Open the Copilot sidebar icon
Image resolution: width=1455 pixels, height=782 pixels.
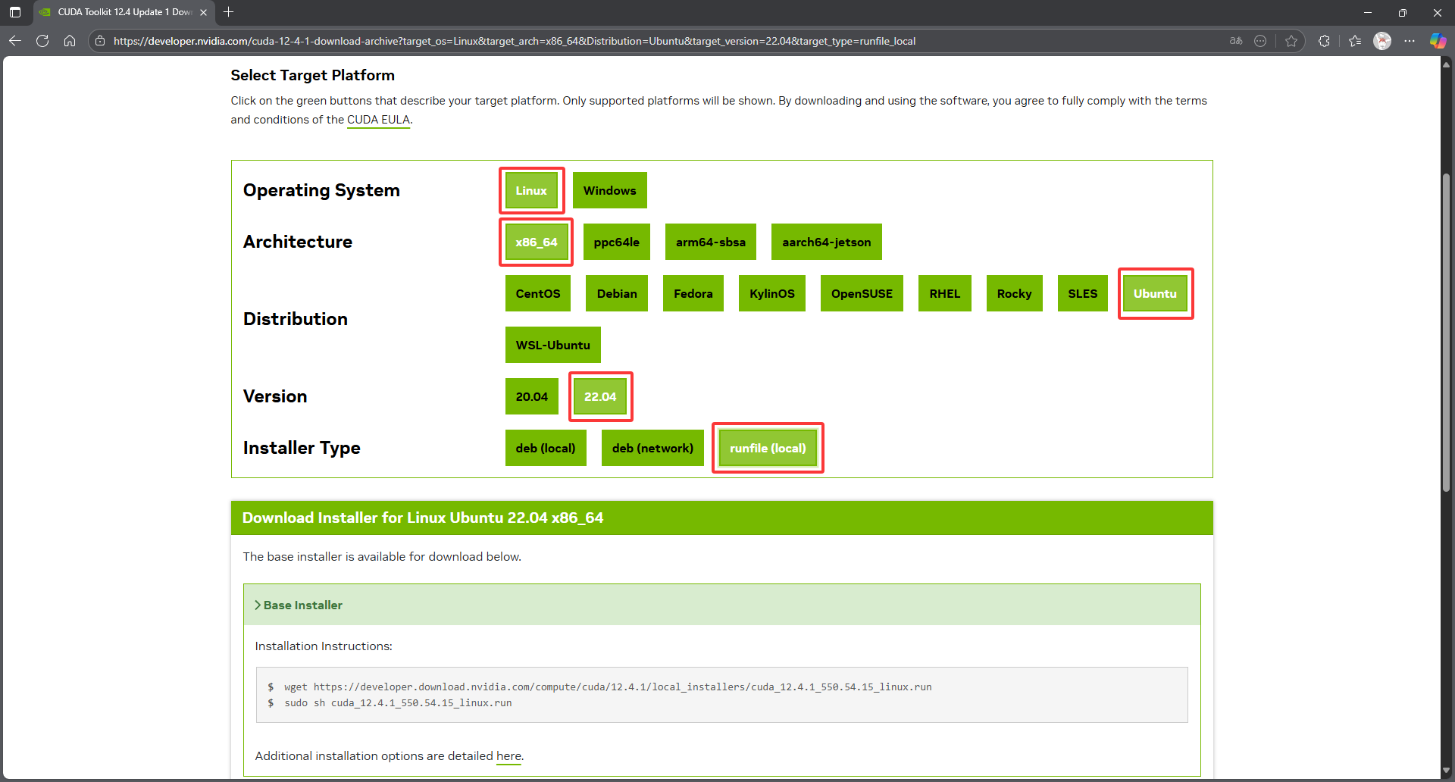(x=1438, y=41)
